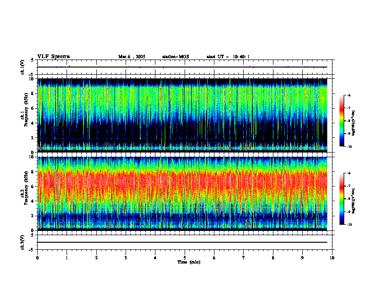The image size is (374, 289).
Task: Click the ch.1 frequency axis "4" tick label
Action: [33, 123]
